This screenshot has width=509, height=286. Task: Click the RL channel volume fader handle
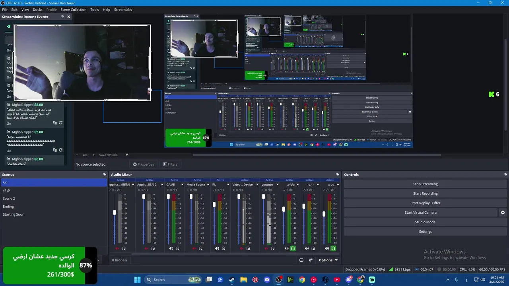(214, 204)
